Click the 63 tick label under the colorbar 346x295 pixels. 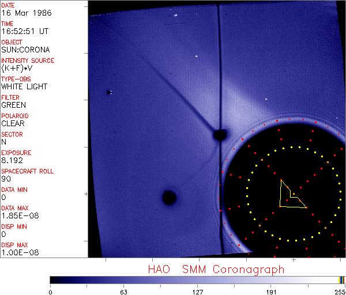[x=123, y=291]
